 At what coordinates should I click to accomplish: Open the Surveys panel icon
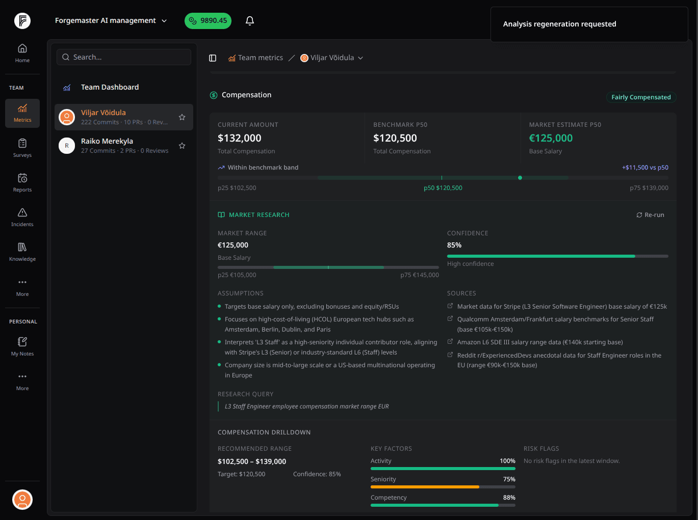click(22, 148)
